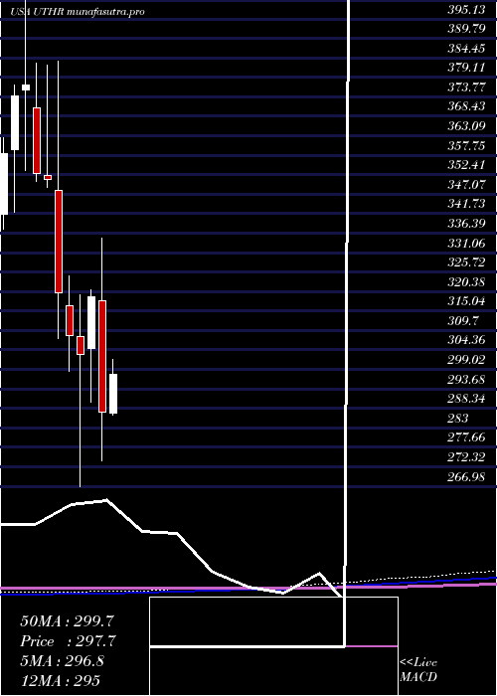Click the 'Price : 297.7' readout

click(x=69, y=641)
